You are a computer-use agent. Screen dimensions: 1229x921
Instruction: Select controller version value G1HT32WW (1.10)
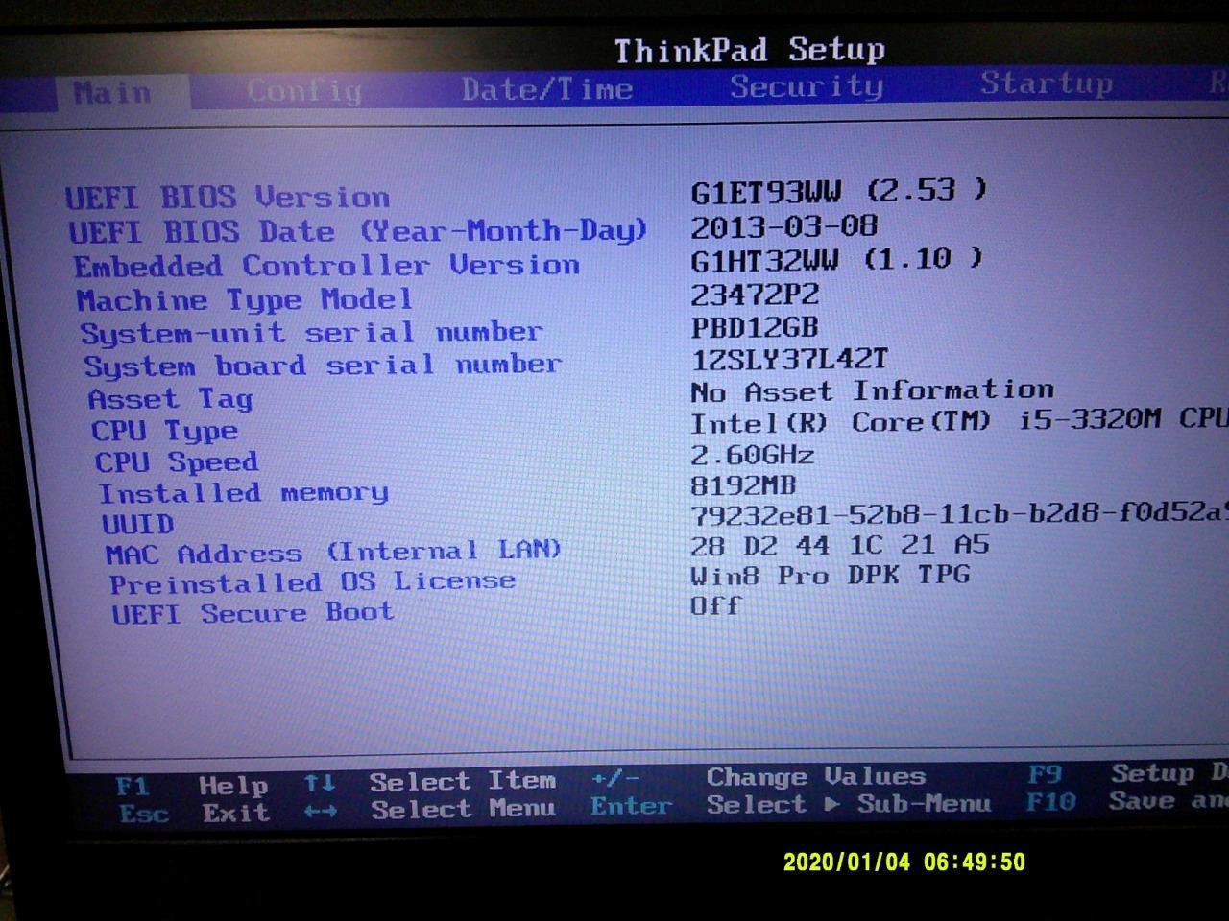[x=837, y=259]
